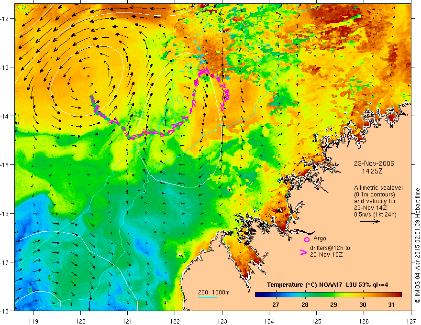The height and width of the screenshot is (325, 421).
Task: Click the longitude axis label '124'
Action: [269, 321]
